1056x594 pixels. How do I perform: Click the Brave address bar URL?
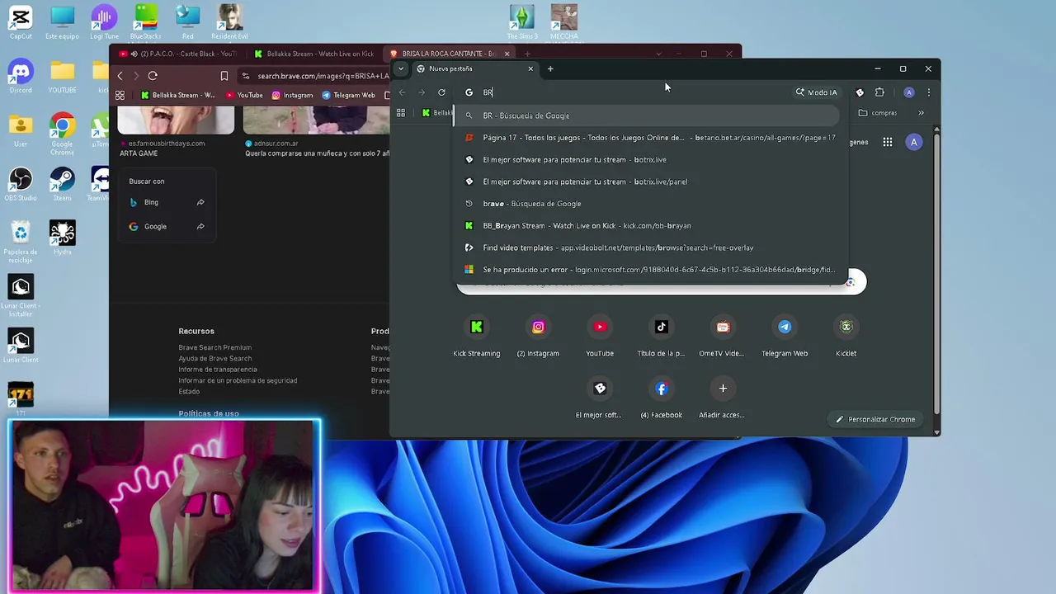point(323,76)
